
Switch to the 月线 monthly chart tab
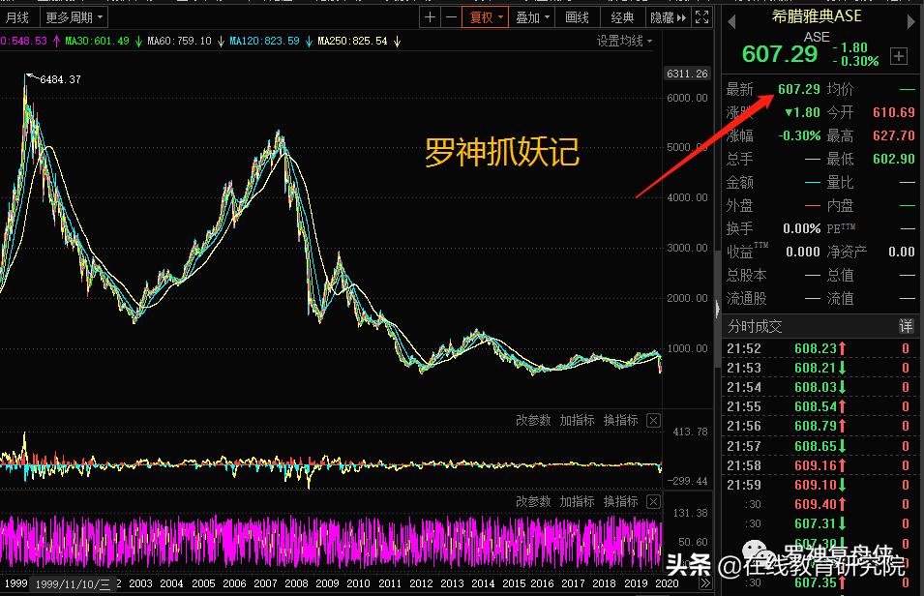[x=17, y=16]
